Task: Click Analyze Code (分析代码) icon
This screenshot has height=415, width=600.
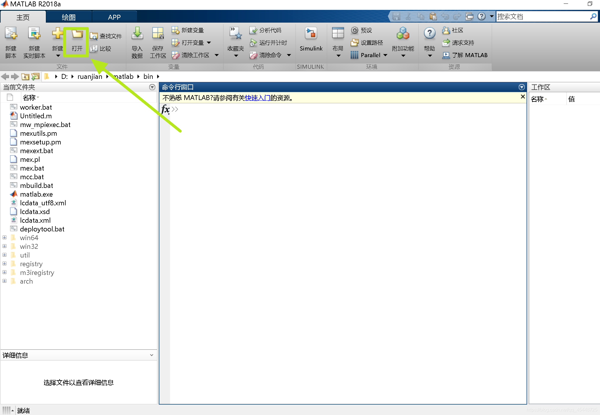Action: pyautogui.click(x=253, y=30)
